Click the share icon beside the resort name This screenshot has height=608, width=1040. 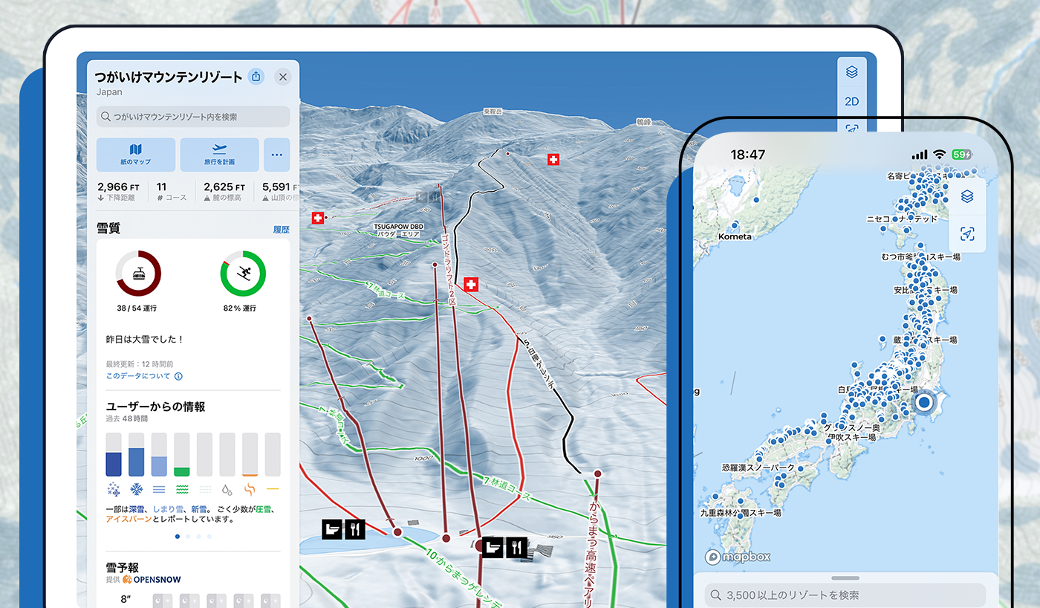pyautogui.click(x=256, y=77)
